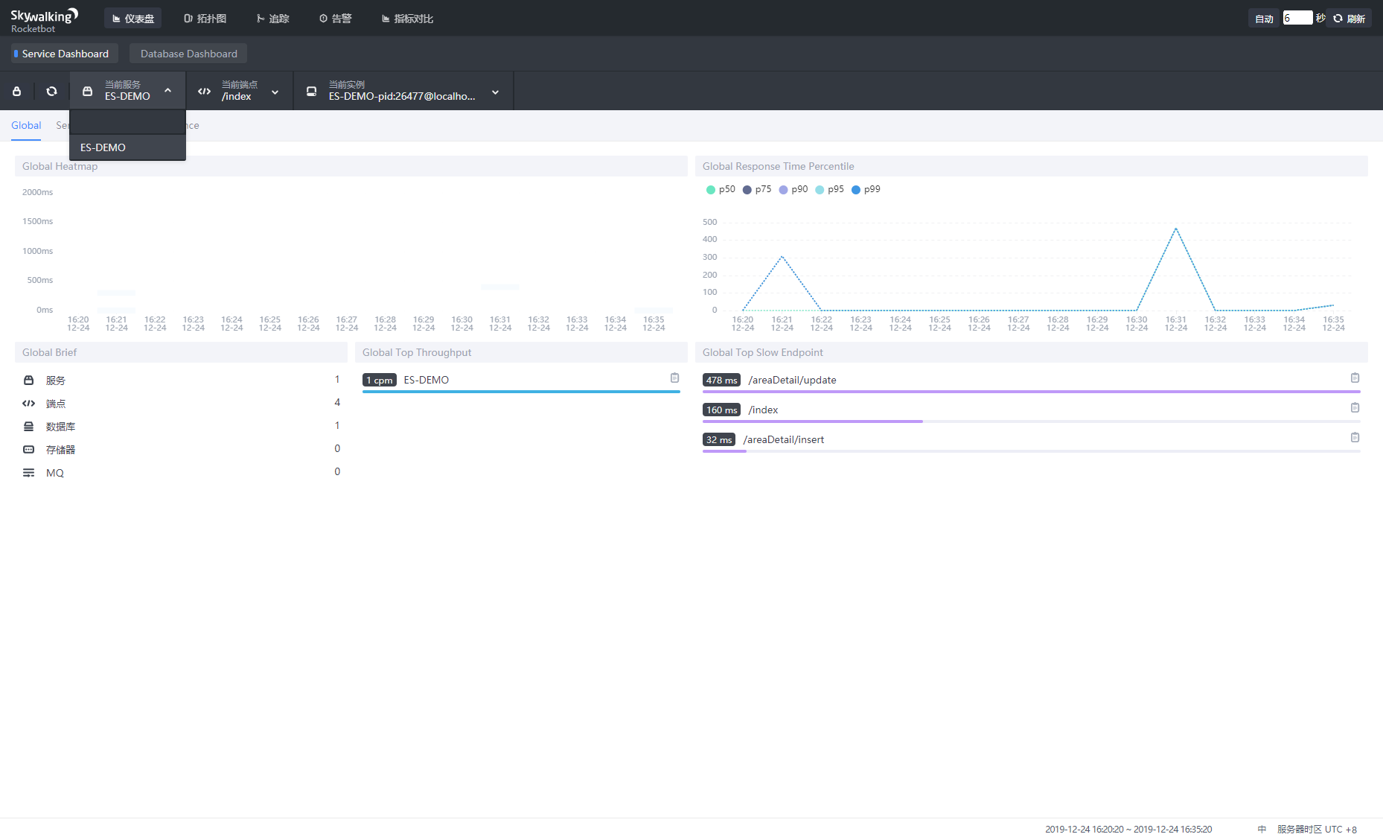Click the refresh interval seconds field

click(1297, 18)
